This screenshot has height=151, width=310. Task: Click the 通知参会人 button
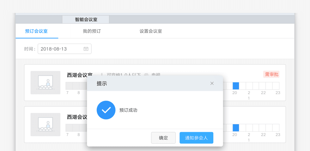(196, 138)
